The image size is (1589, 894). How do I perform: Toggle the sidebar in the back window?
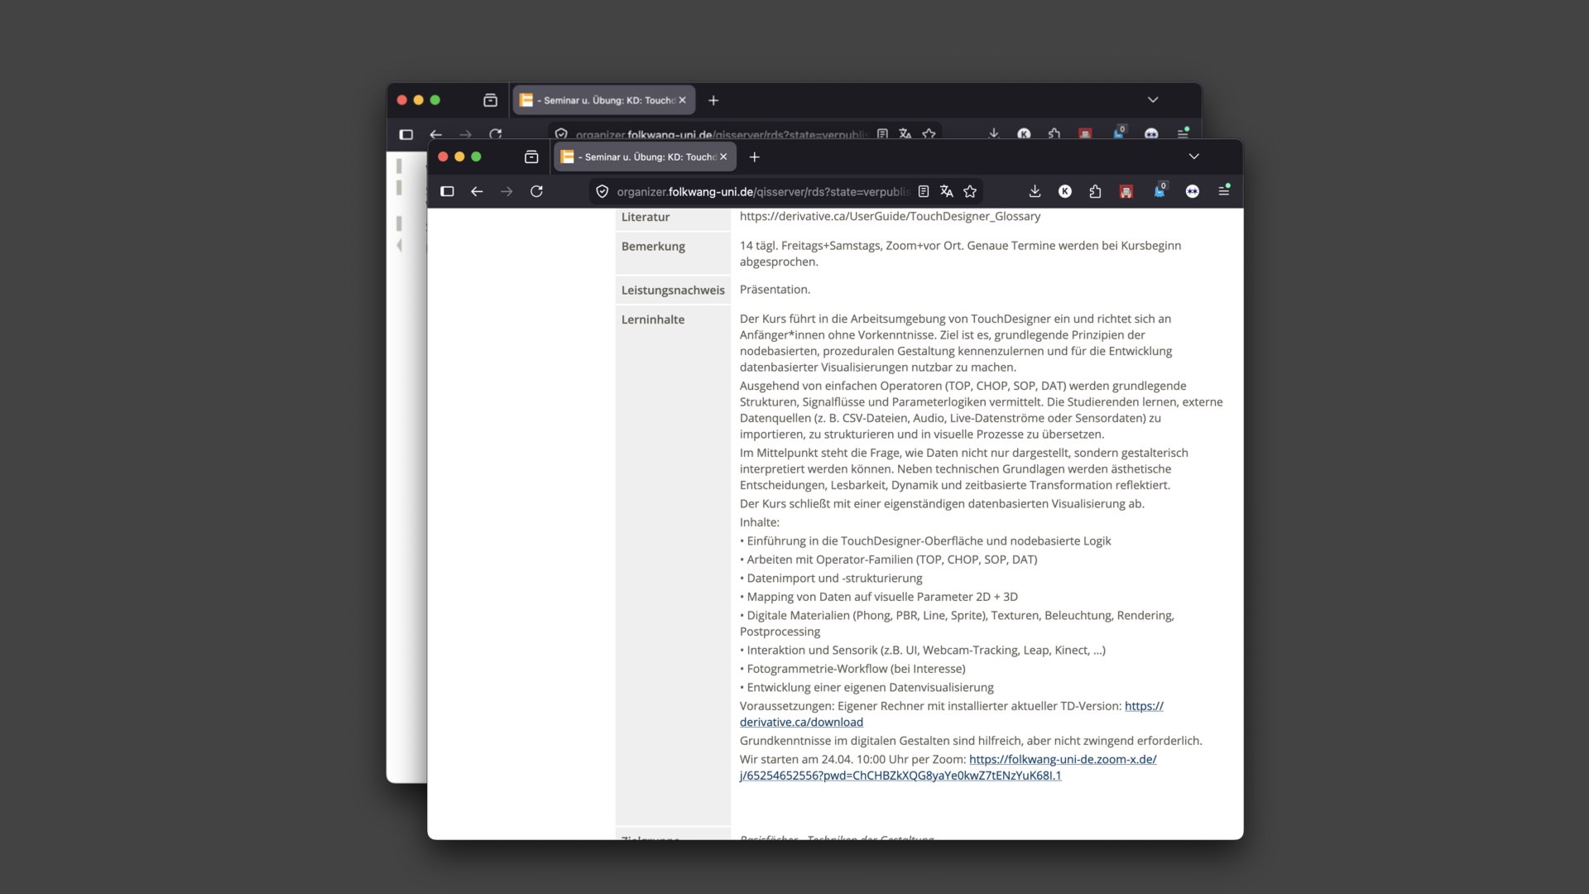[x=406, y=134]
